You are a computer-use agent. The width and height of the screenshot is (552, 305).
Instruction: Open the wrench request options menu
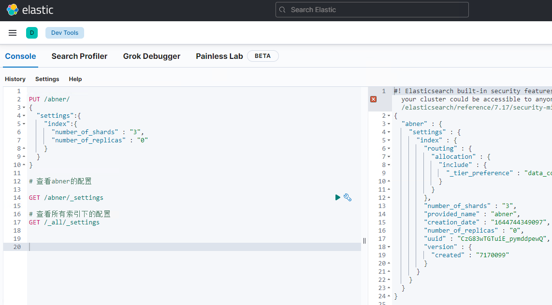[x=348, y=197]
